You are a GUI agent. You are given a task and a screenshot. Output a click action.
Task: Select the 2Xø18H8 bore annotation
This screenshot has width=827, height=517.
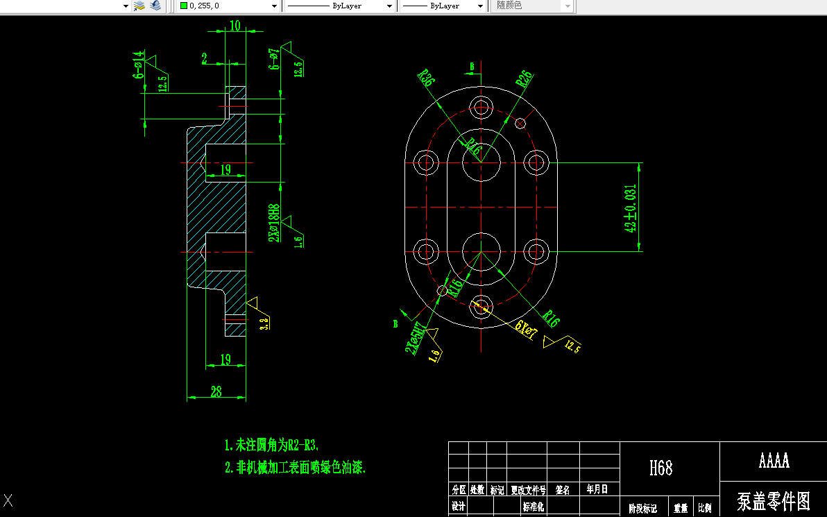click(x=274, y=223)
